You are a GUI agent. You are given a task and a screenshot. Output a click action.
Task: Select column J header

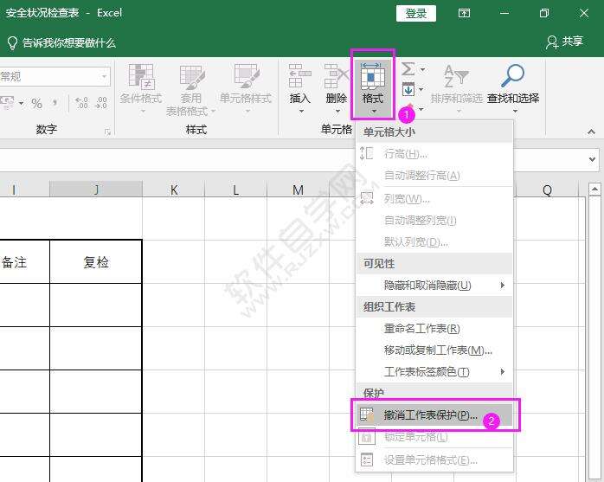click(x=96, y=190)
